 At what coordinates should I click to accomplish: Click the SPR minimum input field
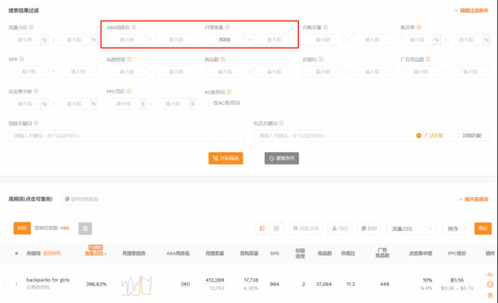[29, 72]
